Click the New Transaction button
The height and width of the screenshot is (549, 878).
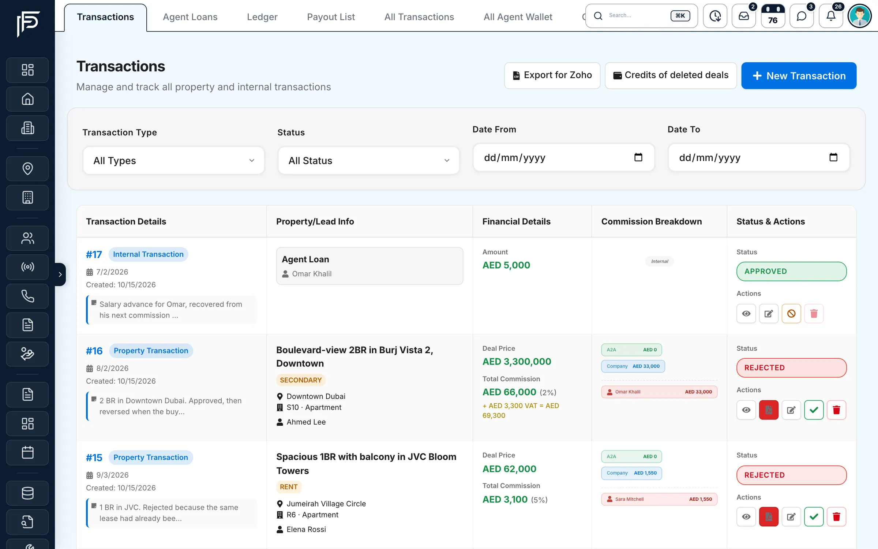pos(799,76)
